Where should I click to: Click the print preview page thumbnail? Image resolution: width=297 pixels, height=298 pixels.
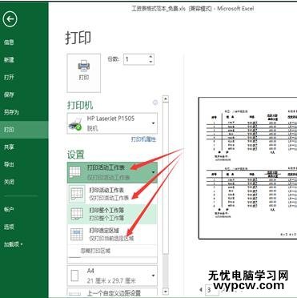pos(247,168)
